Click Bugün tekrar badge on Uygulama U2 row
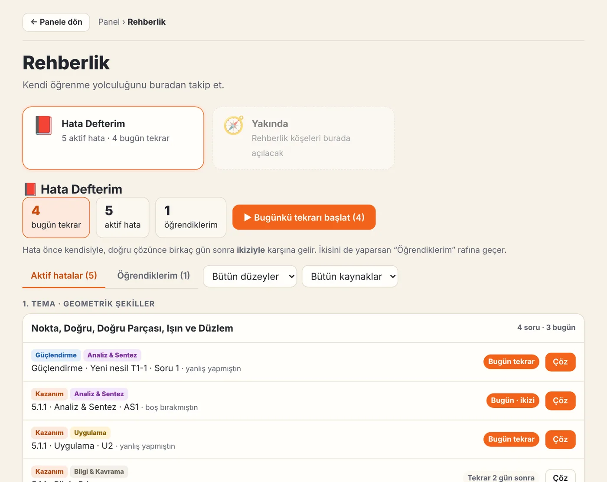Screen dimensions: 607x482 [x=511, y=439]
